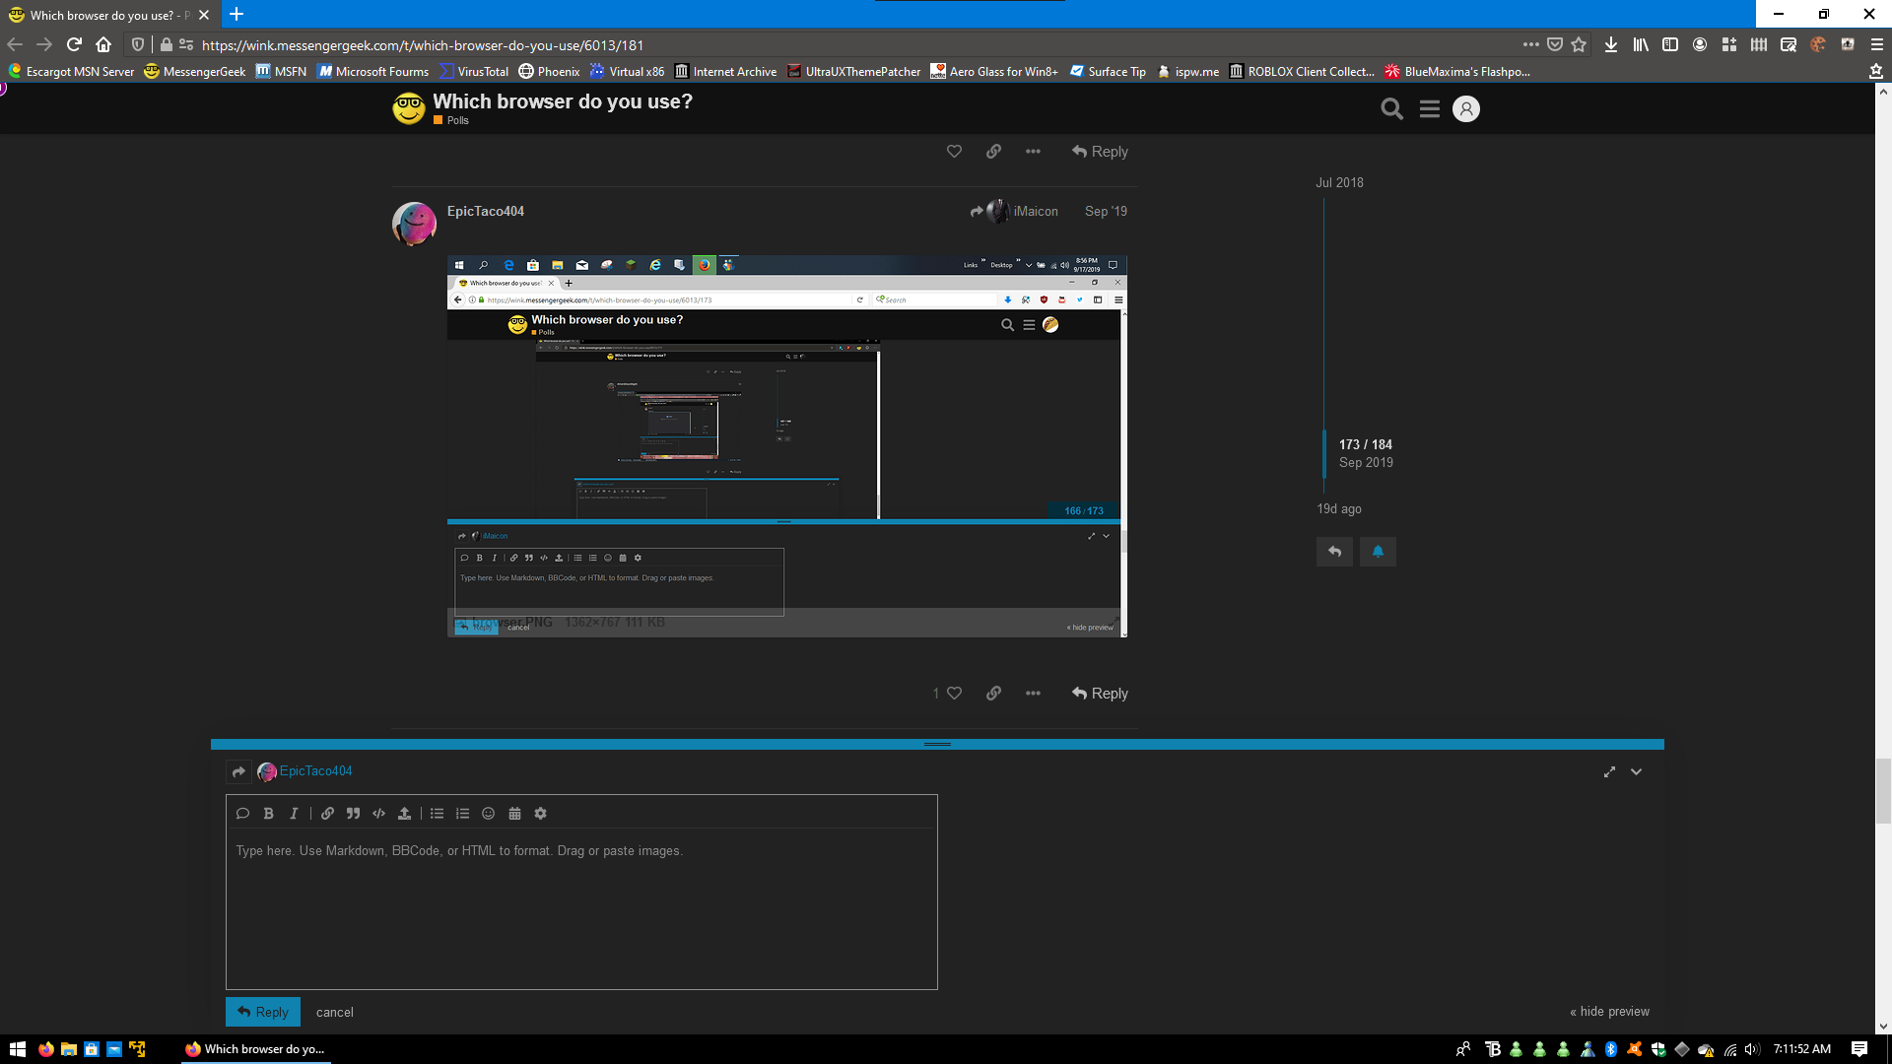Open the Firefox account icon

pos(1700,44)
